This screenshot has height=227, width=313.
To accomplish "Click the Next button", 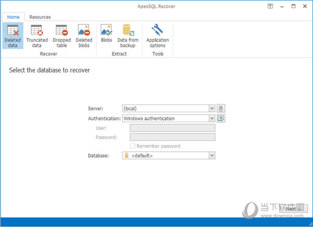I will coord(293,209).
